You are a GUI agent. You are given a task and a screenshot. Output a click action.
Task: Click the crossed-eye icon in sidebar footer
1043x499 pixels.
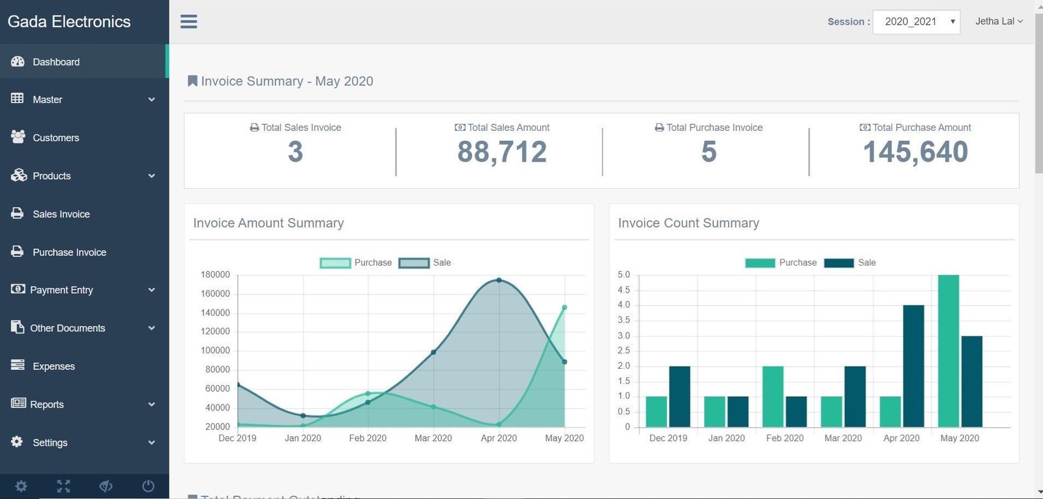(106, 486)
